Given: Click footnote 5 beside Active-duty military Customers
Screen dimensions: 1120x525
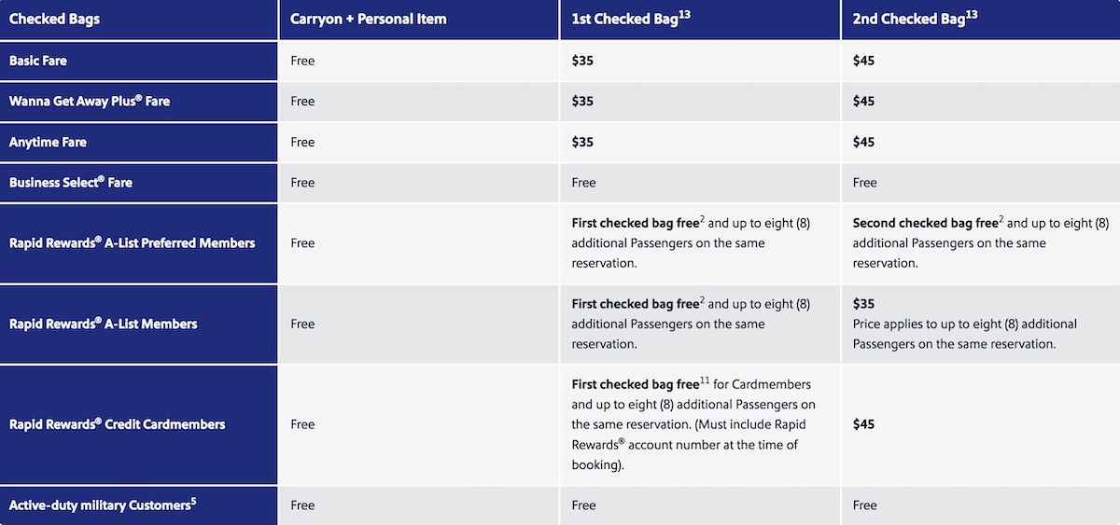Looking at the screenshot, I should pyautogui.click(x=193, y=501).
